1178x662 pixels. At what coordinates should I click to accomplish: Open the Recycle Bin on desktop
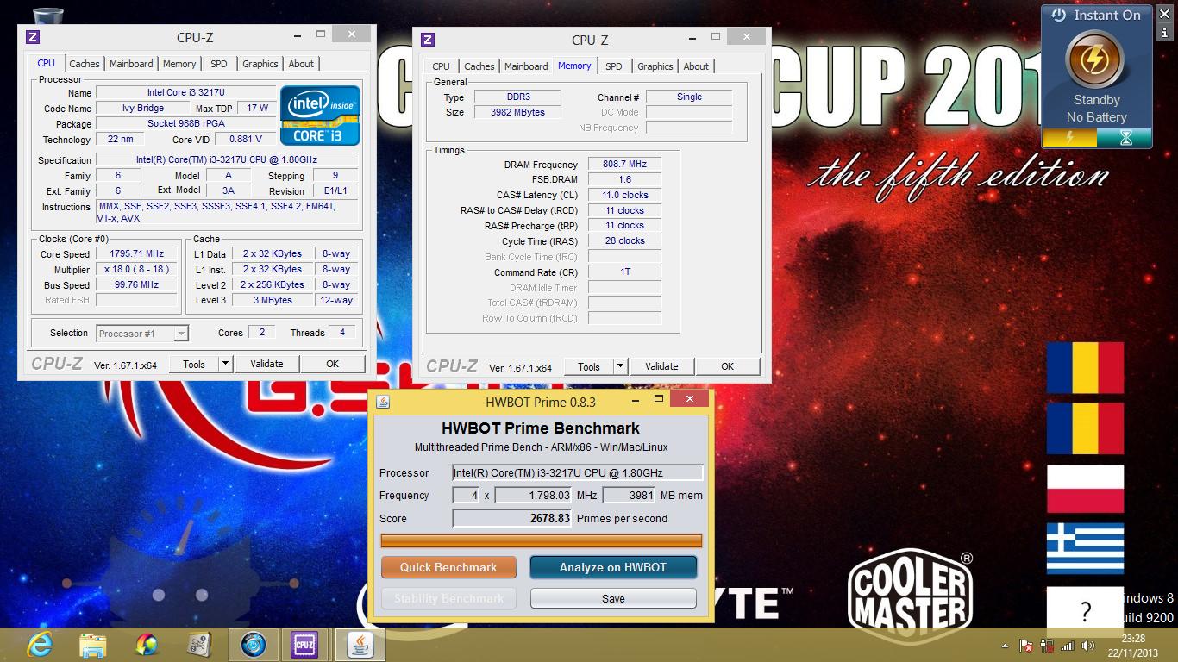[x=48, y=16]
